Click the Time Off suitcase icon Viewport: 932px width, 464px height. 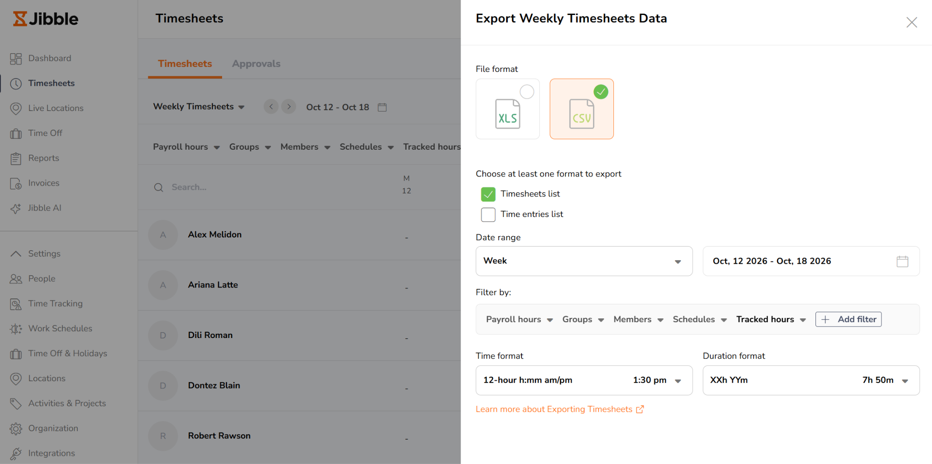(16, 133)
